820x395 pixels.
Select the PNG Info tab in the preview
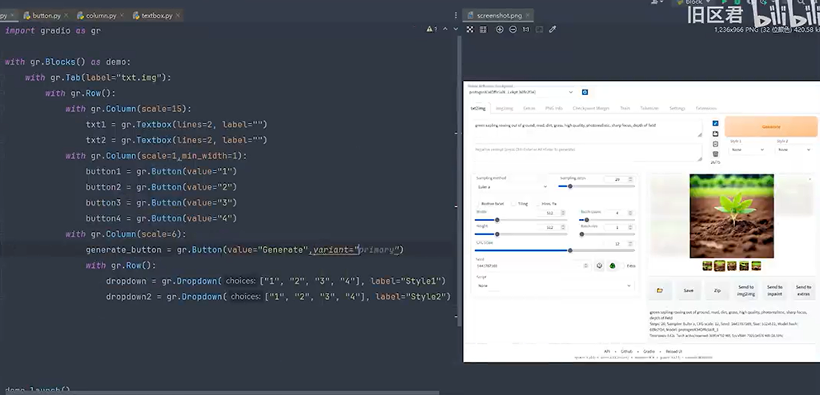tap(554, 108)
